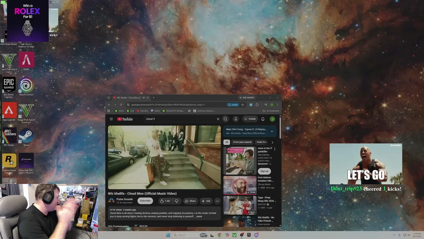This screenshot has width=424, height=239.
Task: Open Steam desktop shortcut
Action: click(26, 137)
